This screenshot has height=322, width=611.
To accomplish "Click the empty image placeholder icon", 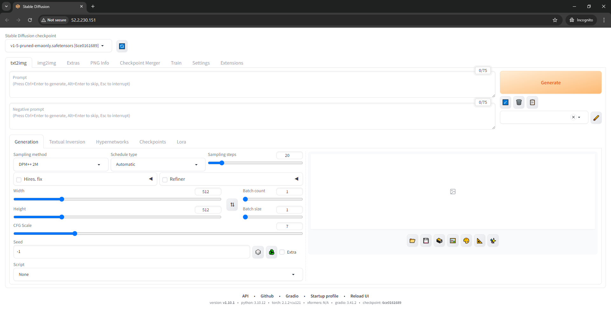I will (453, 192).
